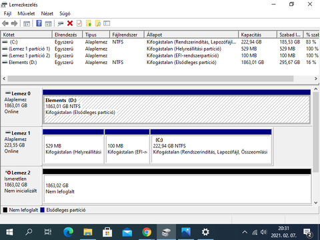Select the 100 MB EFI partition block
The width and height of the screenshot is (320, 240).
click(127, 147)
